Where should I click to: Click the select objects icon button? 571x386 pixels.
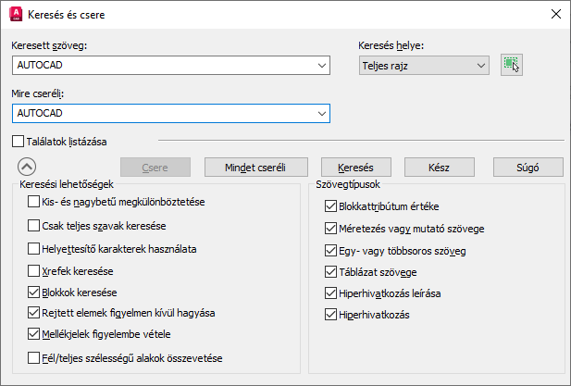click(x=511, y=65)
